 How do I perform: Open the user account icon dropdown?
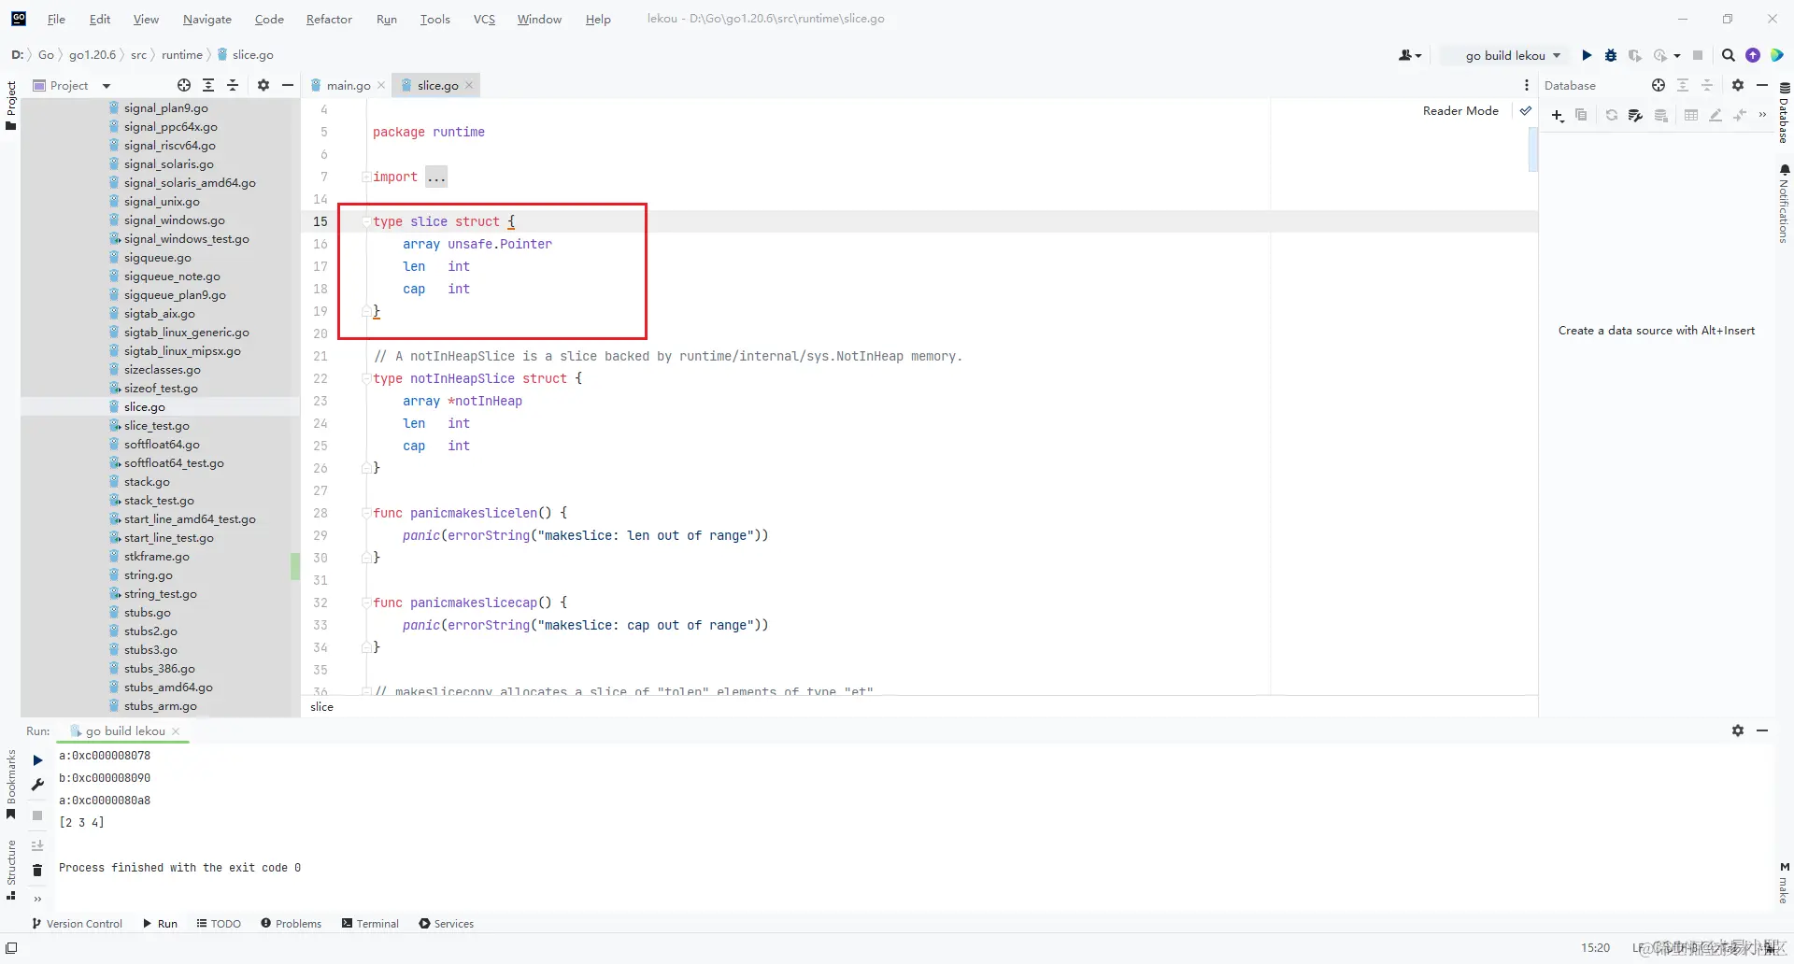click(x=1410, y=55)
